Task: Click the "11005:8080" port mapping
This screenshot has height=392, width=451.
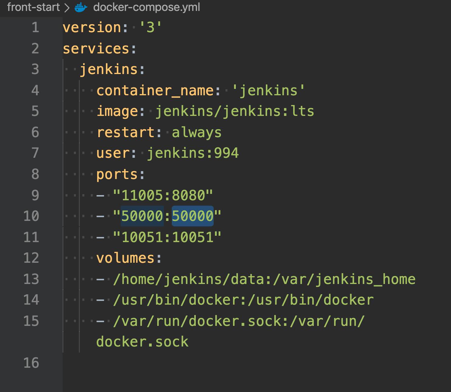Action: pyautogui.click(x=163, y=195)
